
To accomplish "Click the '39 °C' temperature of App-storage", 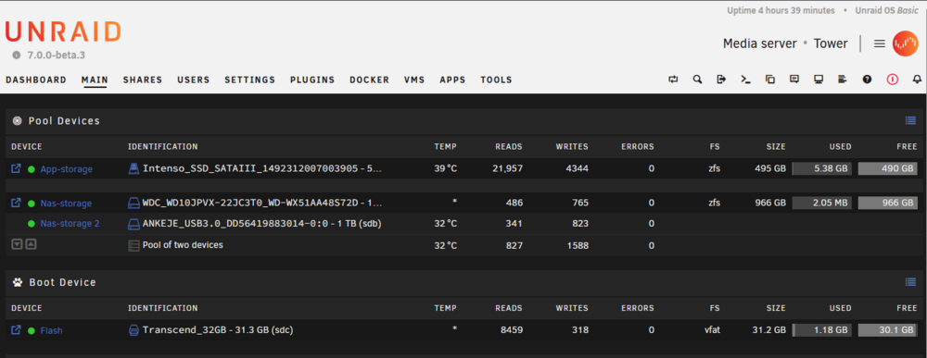I will pyautogui.click(x=445, y=168).
